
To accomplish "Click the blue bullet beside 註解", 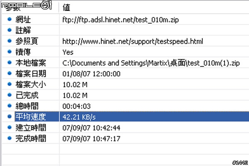I will 10,30.
